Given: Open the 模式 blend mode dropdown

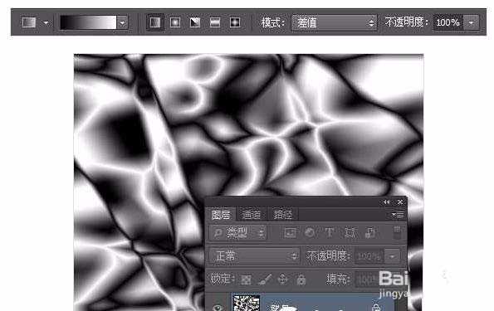Looking at the screenshot, I should coord(334,22).
